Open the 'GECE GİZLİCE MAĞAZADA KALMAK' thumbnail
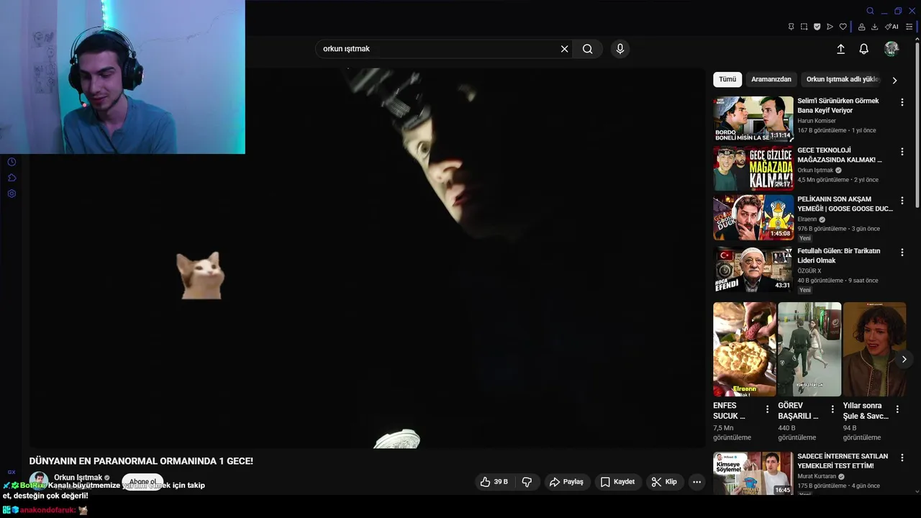 (753, 168)
